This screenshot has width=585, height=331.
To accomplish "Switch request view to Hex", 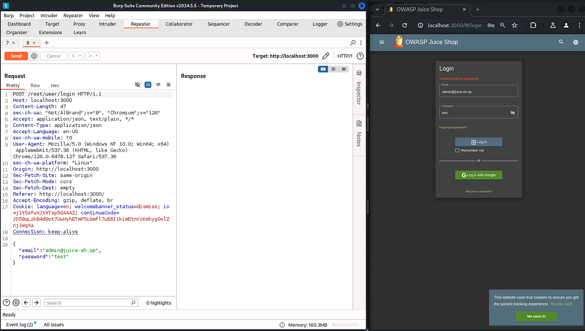I will 55,85.
